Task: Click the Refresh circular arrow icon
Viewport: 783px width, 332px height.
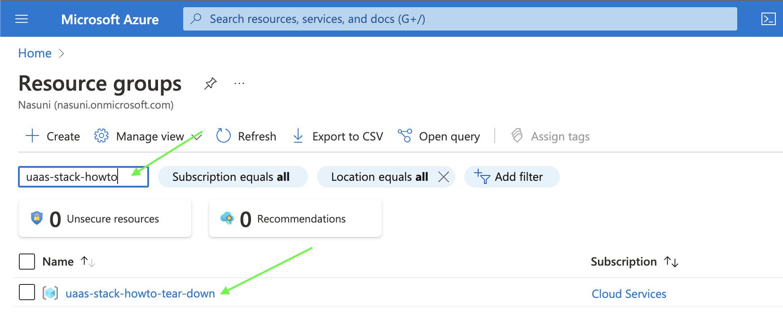Action: pos(223,135)
